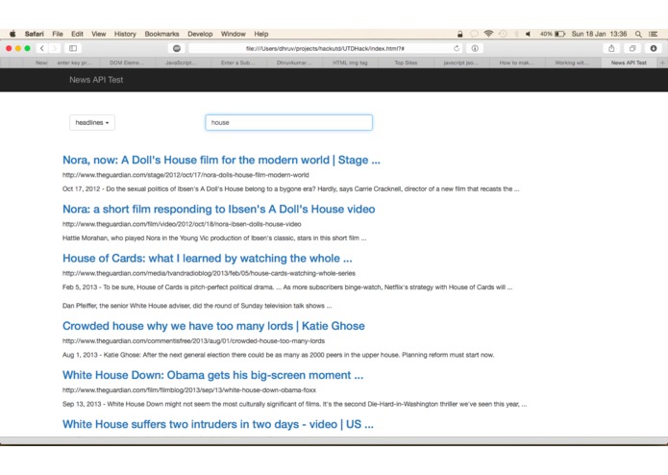668x475 pixels.
Task: Open 'Nora, now: A Doll's House film' link
Action: click(x=221, y=161)
